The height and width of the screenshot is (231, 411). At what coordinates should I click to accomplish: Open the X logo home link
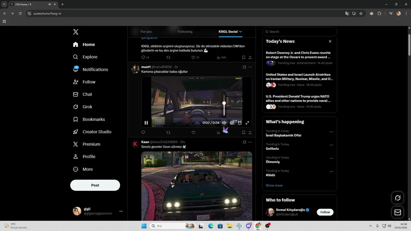click(x=75, y=32)
